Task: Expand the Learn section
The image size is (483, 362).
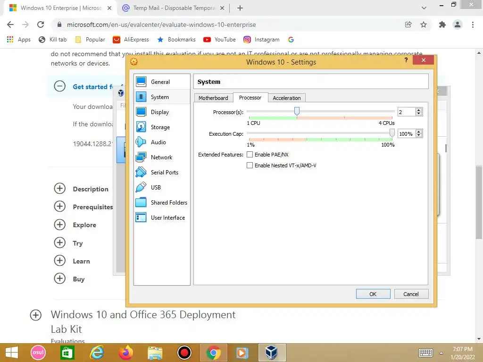Action: [60, 260]
